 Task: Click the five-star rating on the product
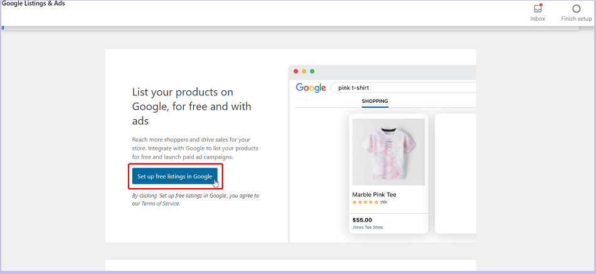coord(365,203)
